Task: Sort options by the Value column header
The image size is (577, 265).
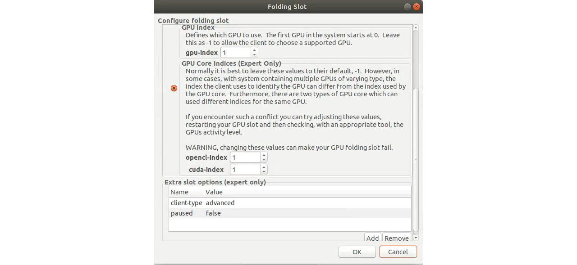Action: point(307,192)
